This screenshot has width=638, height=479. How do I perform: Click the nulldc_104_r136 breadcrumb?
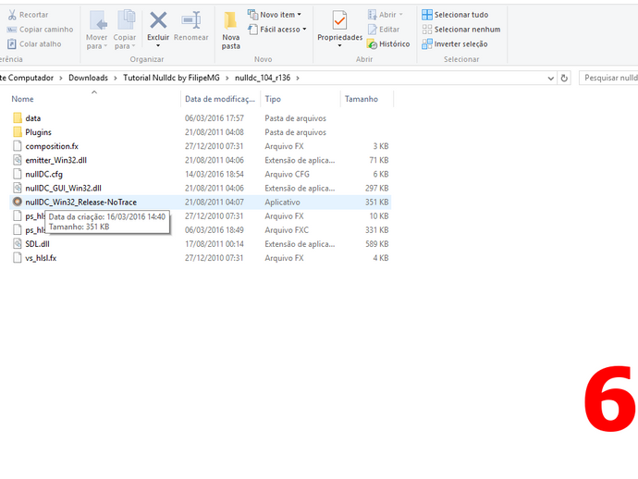263,78
